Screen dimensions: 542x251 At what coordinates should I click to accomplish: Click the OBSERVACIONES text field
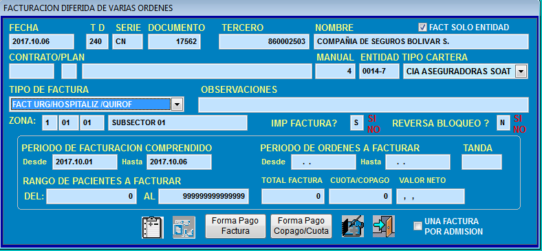(x=363, y=105)
